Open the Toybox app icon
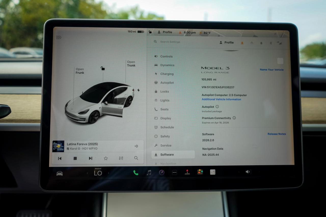The image size is (326, 217). [200, 172]
